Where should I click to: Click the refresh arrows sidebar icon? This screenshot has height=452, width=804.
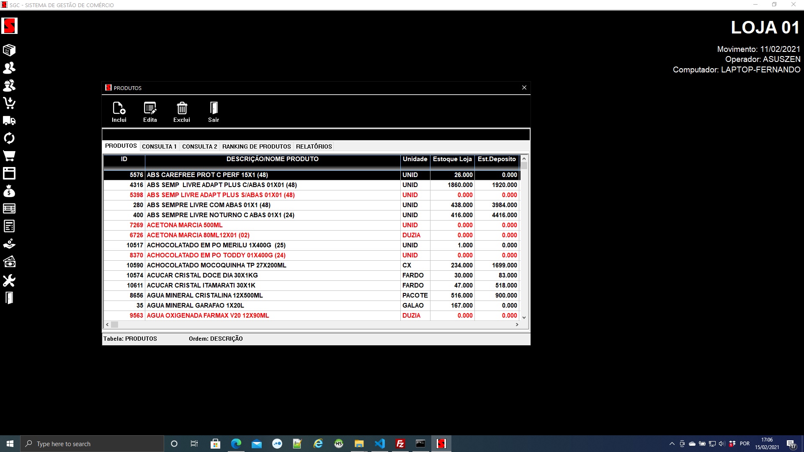click(x=9, y=138)
